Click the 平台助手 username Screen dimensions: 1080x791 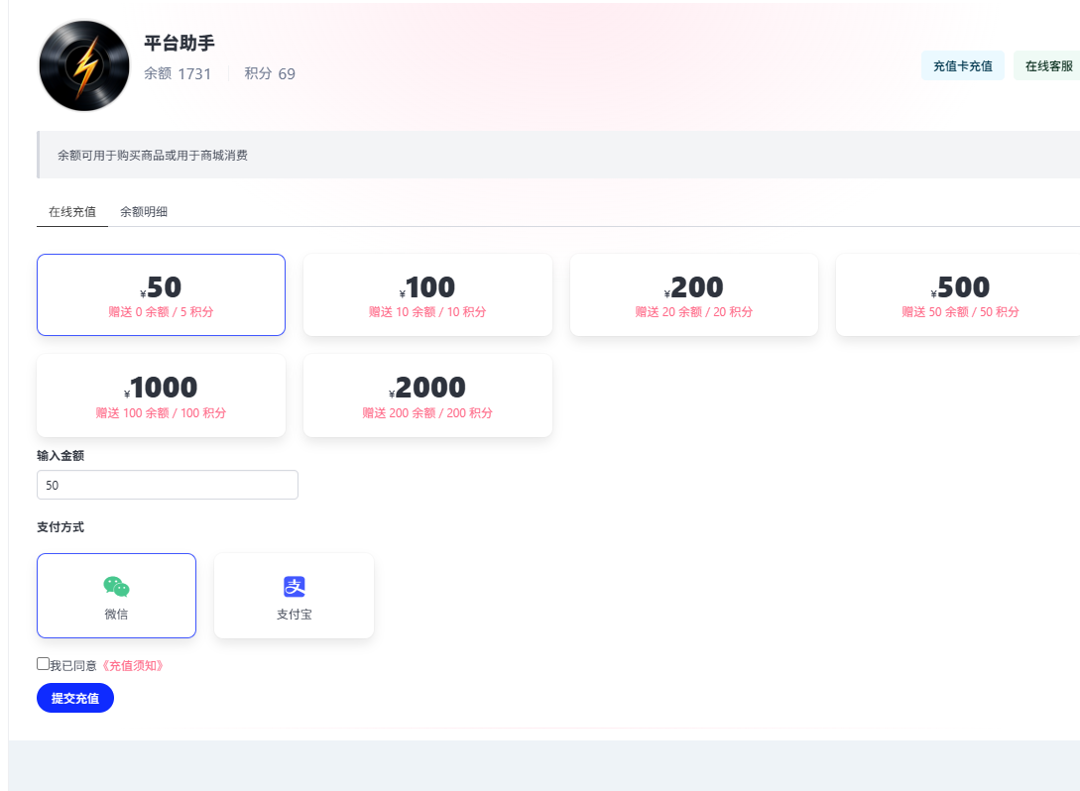(180, 43)
